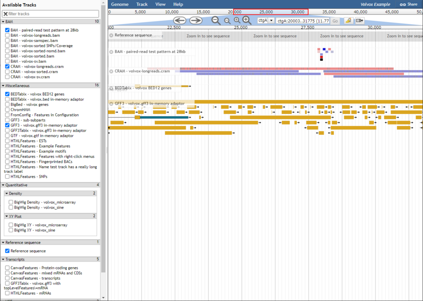Open the View menu
Viewport: 423px width, 301px height.
(x=160, y=4)
